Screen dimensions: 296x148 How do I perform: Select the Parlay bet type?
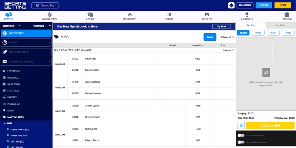pos(258,33)
